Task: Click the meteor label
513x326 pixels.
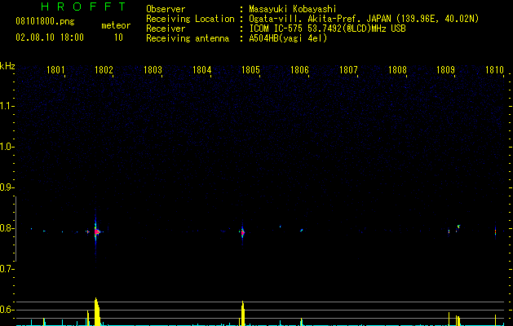Action: [116, 25]
